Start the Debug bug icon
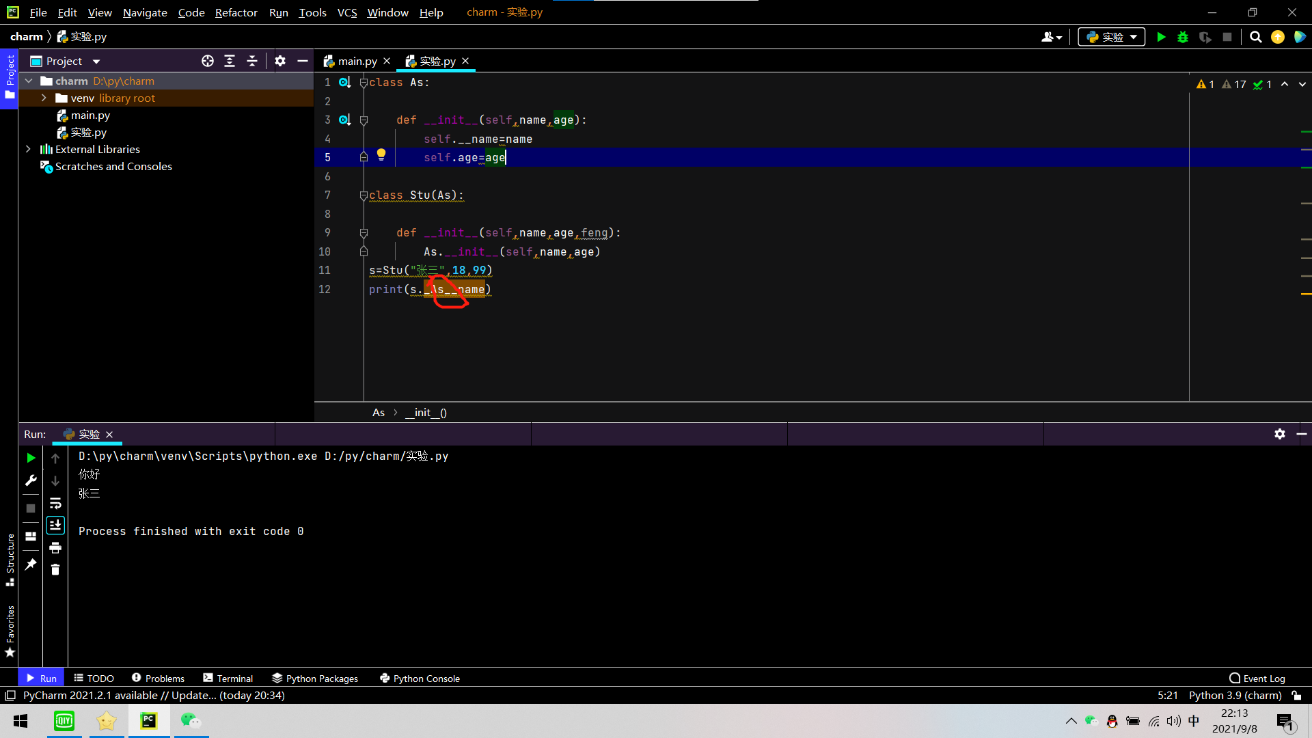Image resolution: width=1312 pixels, height=738 pixels. coord(1183,37)
